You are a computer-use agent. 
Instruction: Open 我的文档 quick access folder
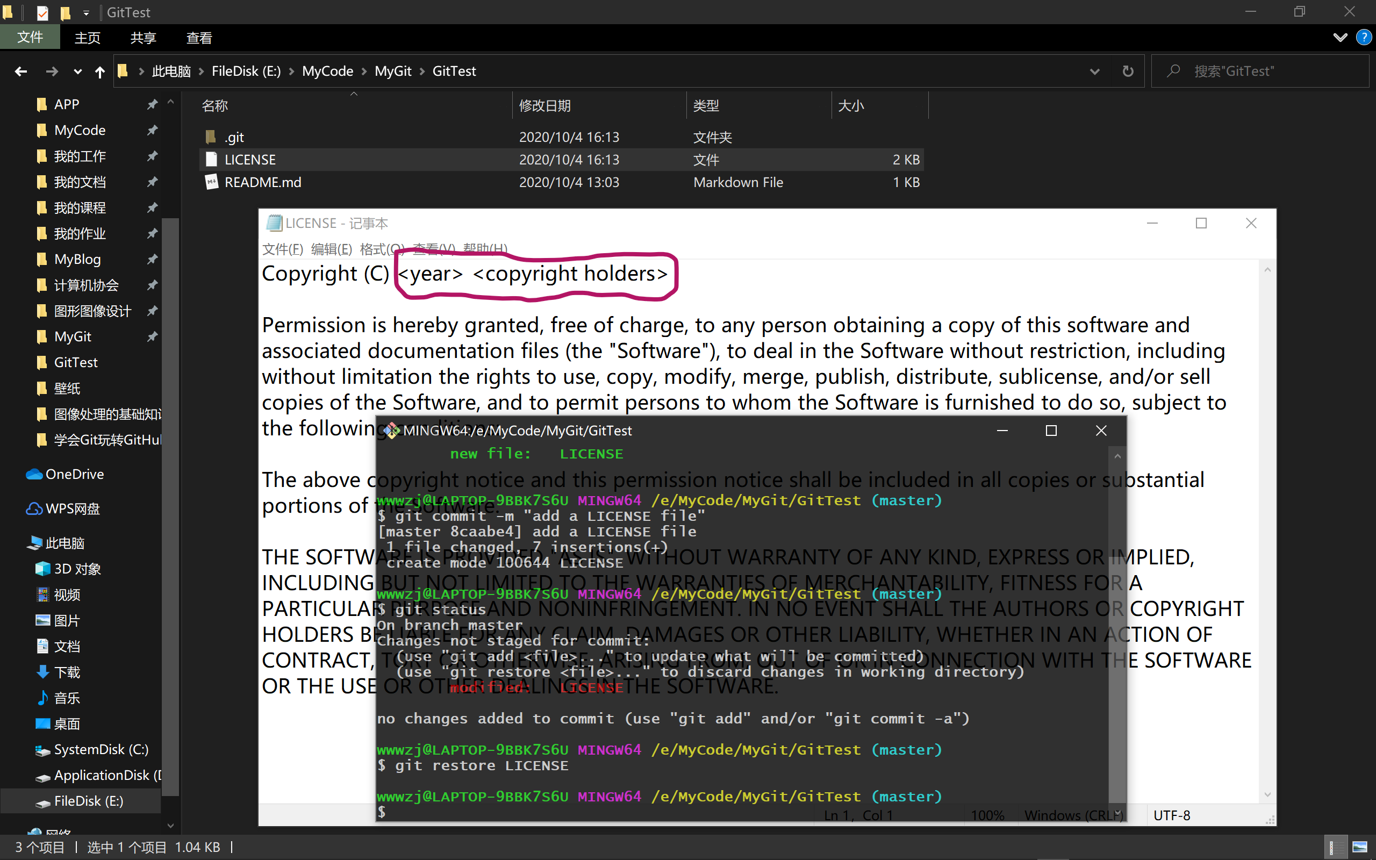(80, 182)
